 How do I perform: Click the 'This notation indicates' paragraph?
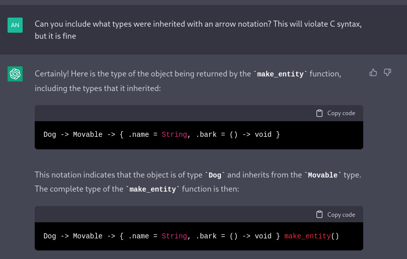[198, 182]
